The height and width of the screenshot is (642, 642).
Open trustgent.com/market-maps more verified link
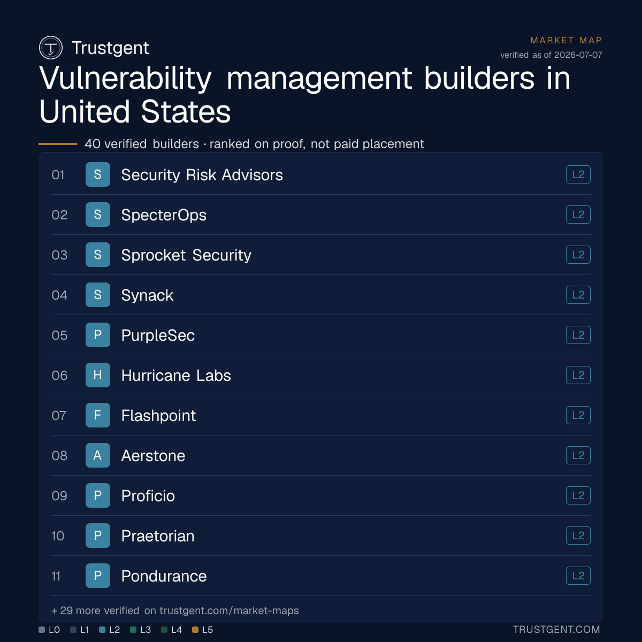click(229, 610)
